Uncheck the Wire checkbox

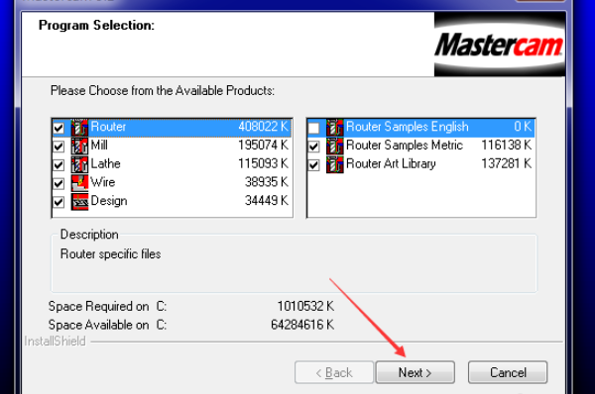pos(59,184)
